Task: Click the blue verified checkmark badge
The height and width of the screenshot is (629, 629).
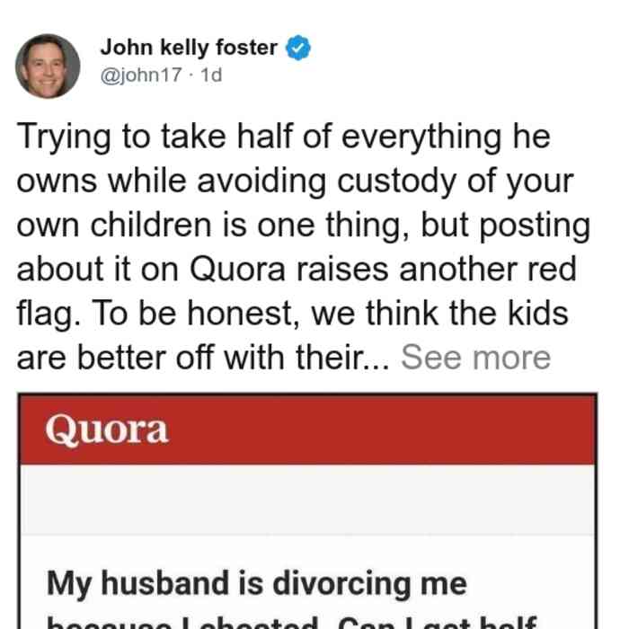Action: (298, 48)
